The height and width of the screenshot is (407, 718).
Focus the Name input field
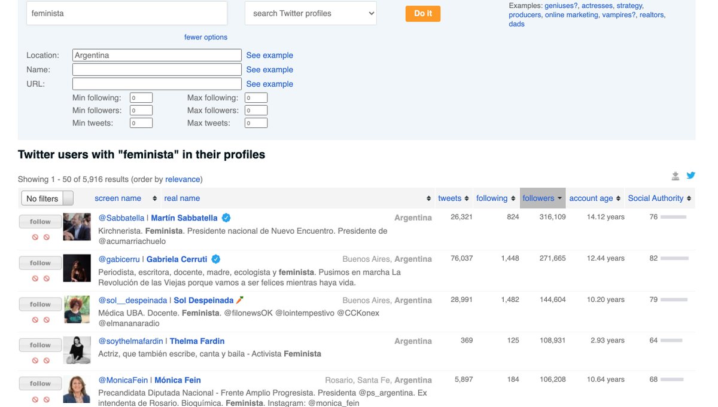coord(157,69)
